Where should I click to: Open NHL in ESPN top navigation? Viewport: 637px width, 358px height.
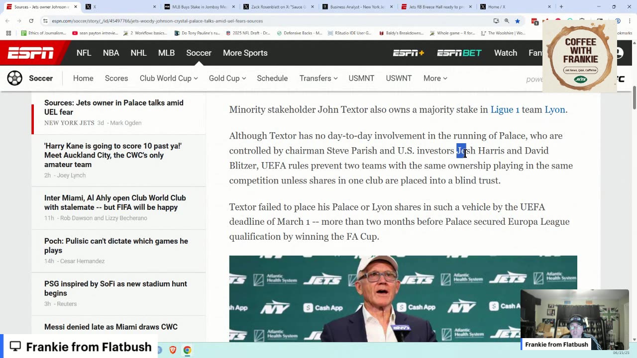point(138,53)
